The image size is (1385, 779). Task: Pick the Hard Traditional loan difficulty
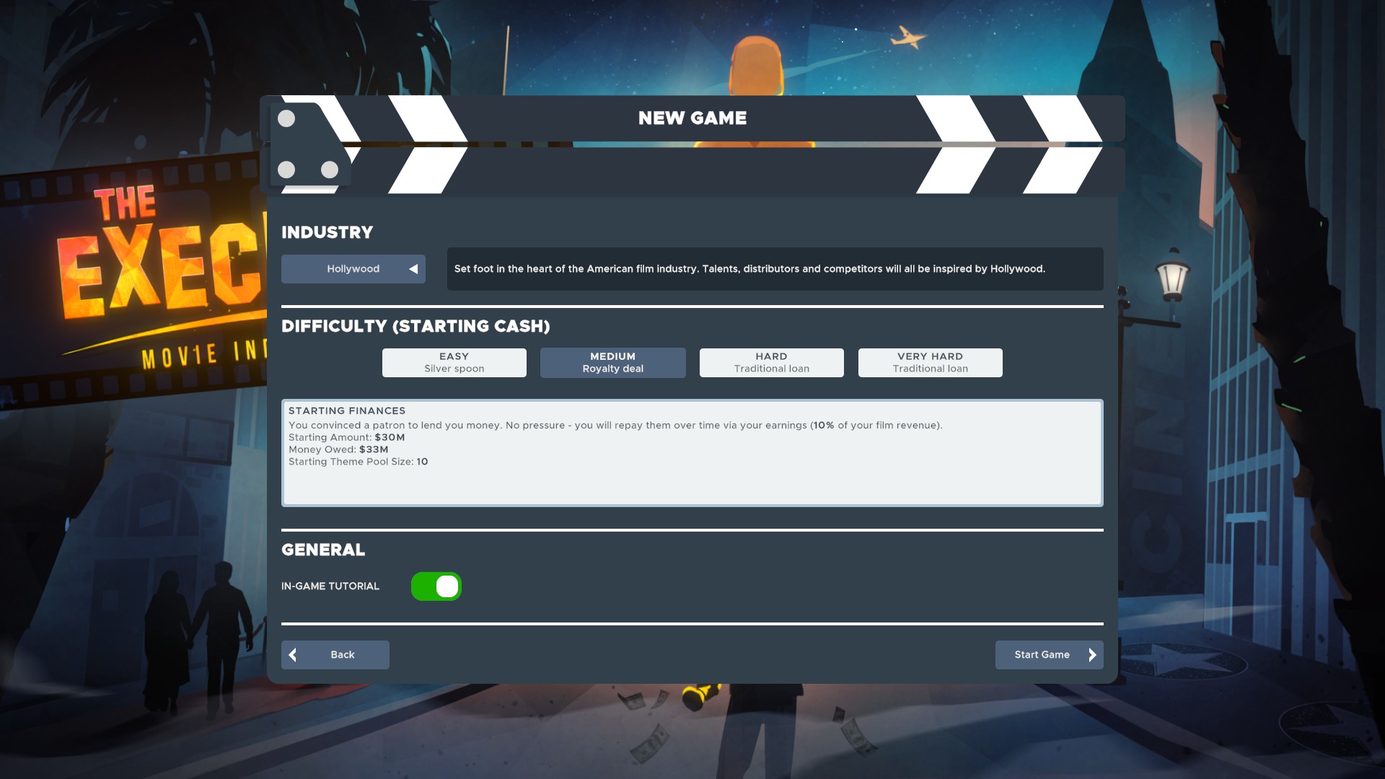click(x=772, y=363)
